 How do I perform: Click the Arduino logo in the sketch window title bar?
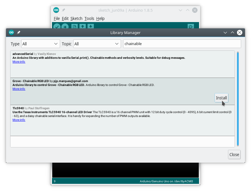(x=56, y=10)
